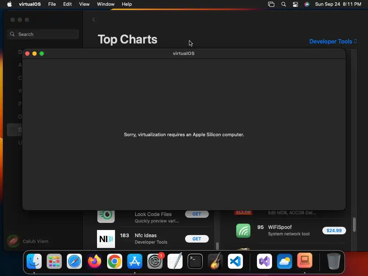Open the Apple menu

9,4
